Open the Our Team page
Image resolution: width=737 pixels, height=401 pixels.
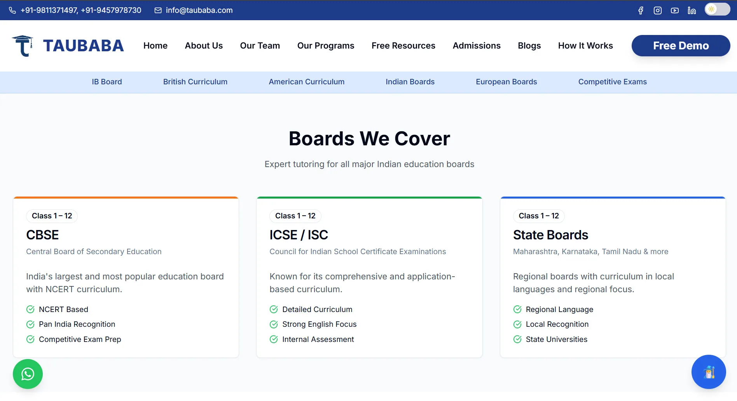coord(260,46)
